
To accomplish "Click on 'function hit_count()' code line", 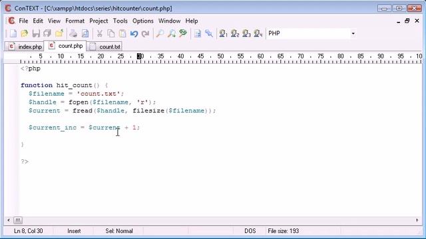I will (64, 86).
